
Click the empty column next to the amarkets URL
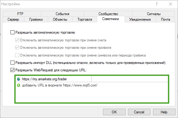click(130, 79)
